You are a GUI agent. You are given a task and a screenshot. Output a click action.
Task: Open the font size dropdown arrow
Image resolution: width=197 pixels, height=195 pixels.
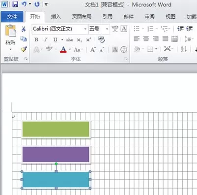click(107, 29)
